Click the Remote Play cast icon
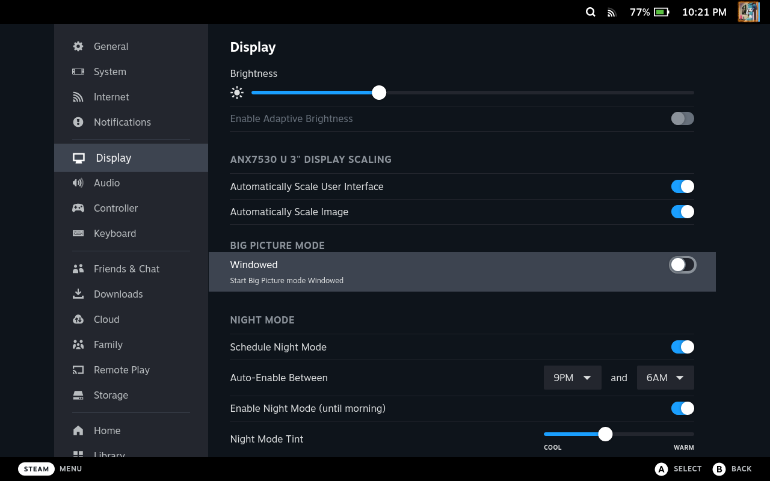 [78, 370]
